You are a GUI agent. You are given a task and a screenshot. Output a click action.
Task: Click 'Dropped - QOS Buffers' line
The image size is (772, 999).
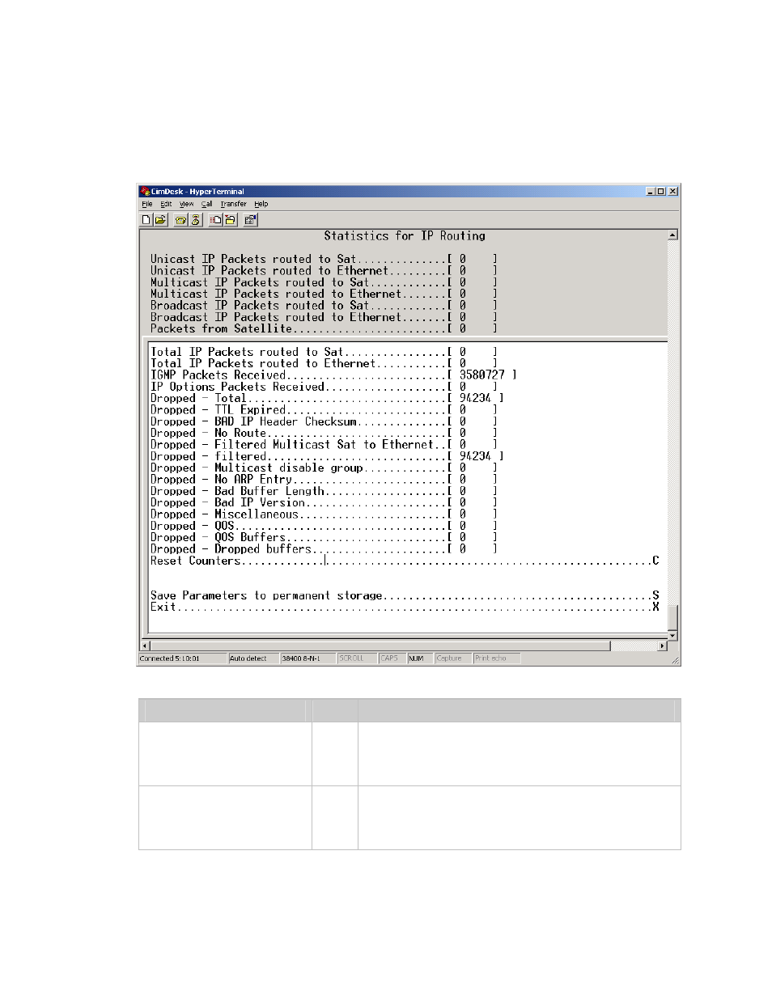[x=324, y=537]
